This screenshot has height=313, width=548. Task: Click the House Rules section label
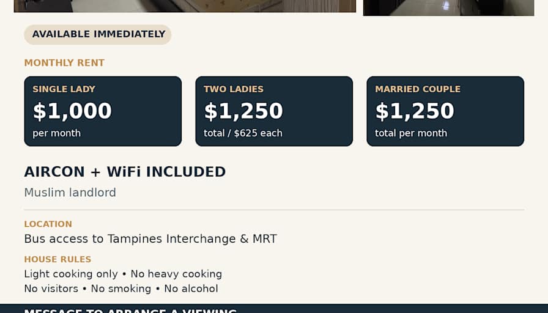(x=57, y=259)
